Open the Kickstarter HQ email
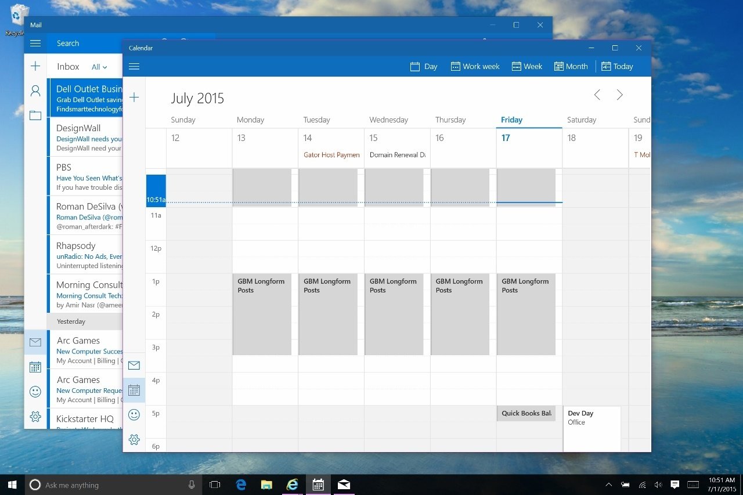This screenshot has width=743, height=495. 85,419
